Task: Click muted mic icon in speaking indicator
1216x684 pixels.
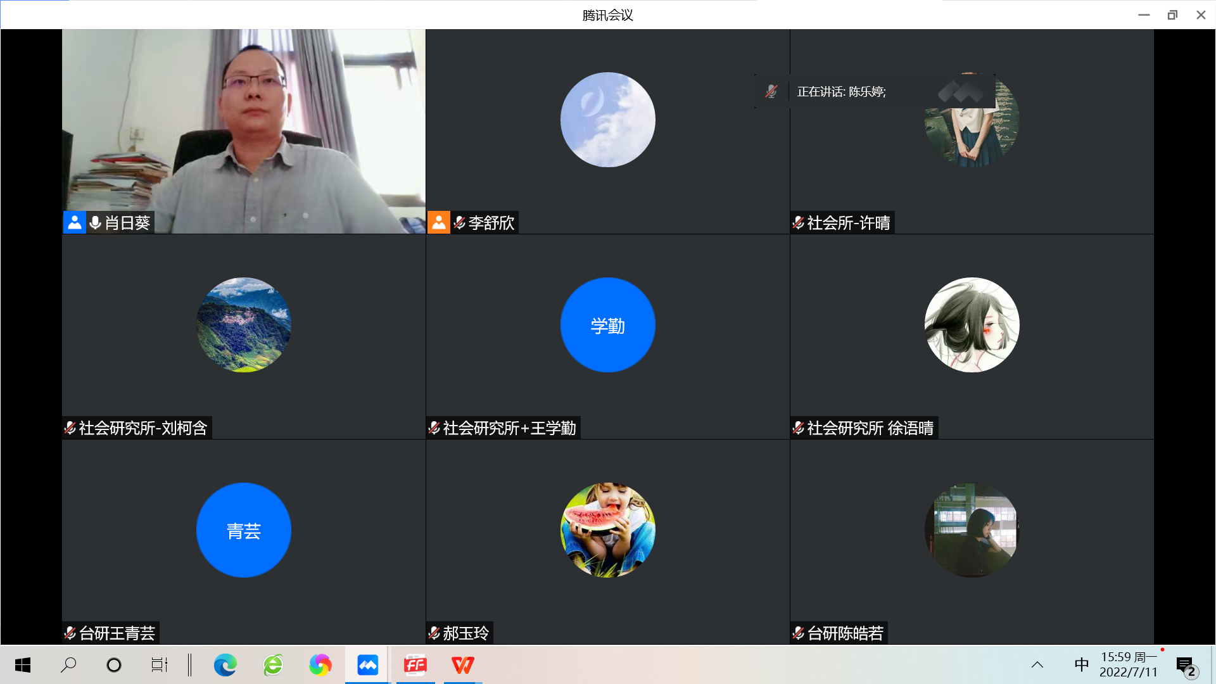Action: pos(771,91)
